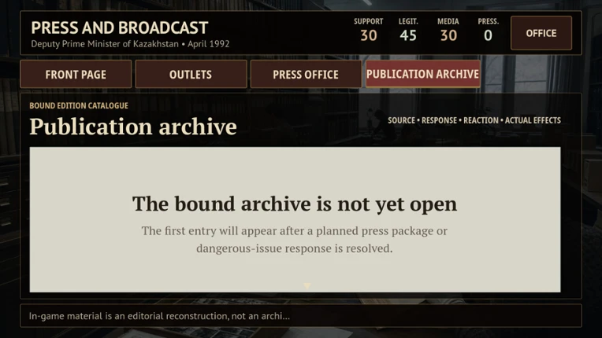
Task: Switch to the Outlets tab
Action: coord(191,74)
